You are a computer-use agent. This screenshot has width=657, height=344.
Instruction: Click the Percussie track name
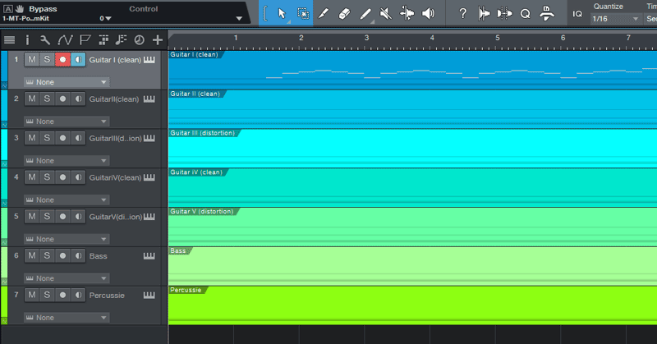(107, 296)
